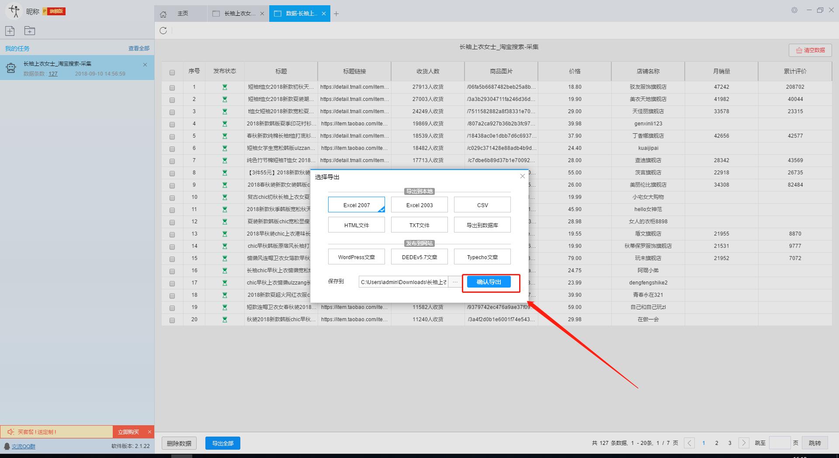Choose 导出到数据库 option

(482, 225)
